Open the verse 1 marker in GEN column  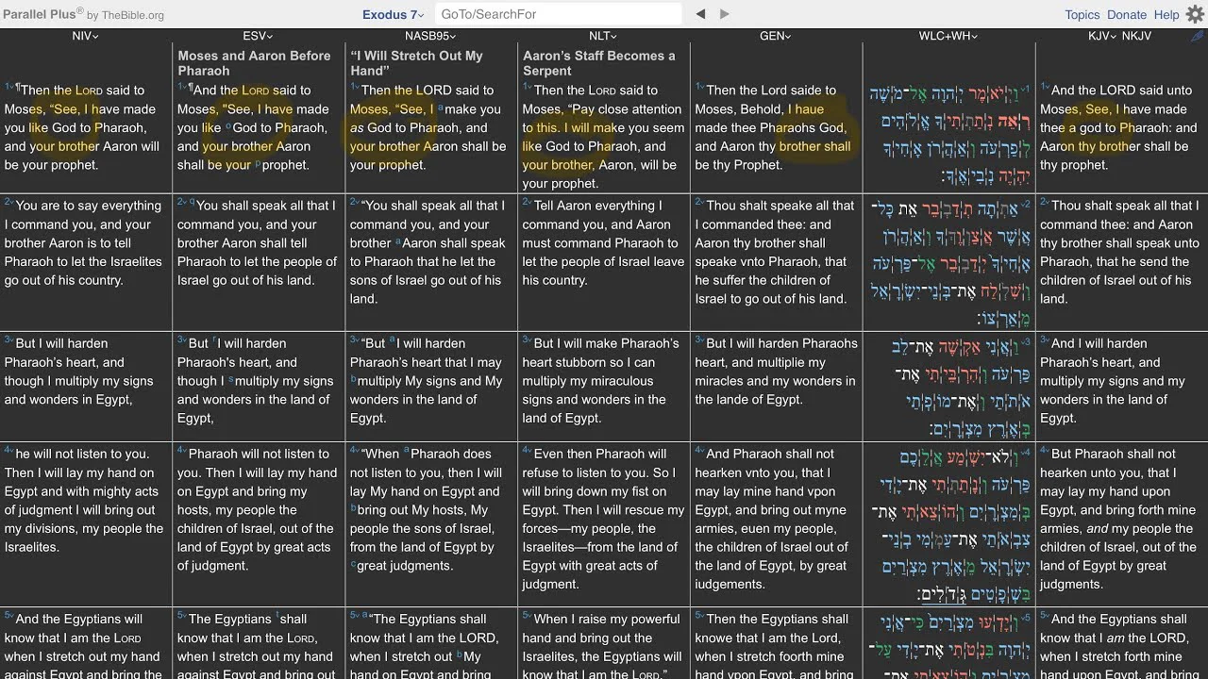(x=700, y=87)
